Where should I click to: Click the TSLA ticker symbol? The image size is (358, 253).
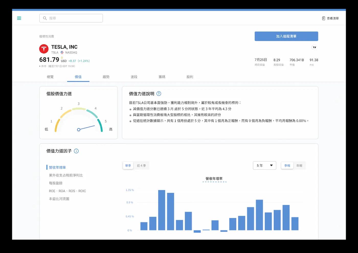55,52
